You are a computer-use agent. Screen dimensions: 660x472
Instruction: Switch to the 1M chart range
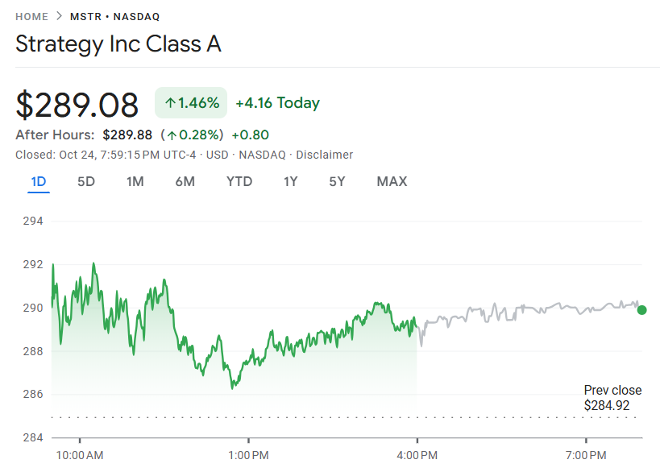point(135,181)
